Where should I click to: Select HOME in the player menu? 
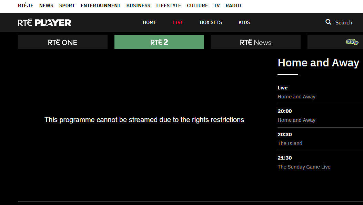click(150, 22)
